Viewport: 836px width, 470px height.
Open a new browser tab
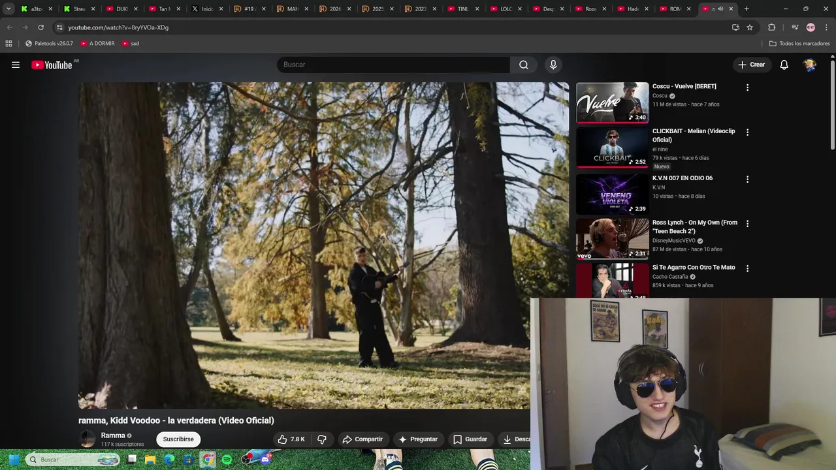coord(747,9)
